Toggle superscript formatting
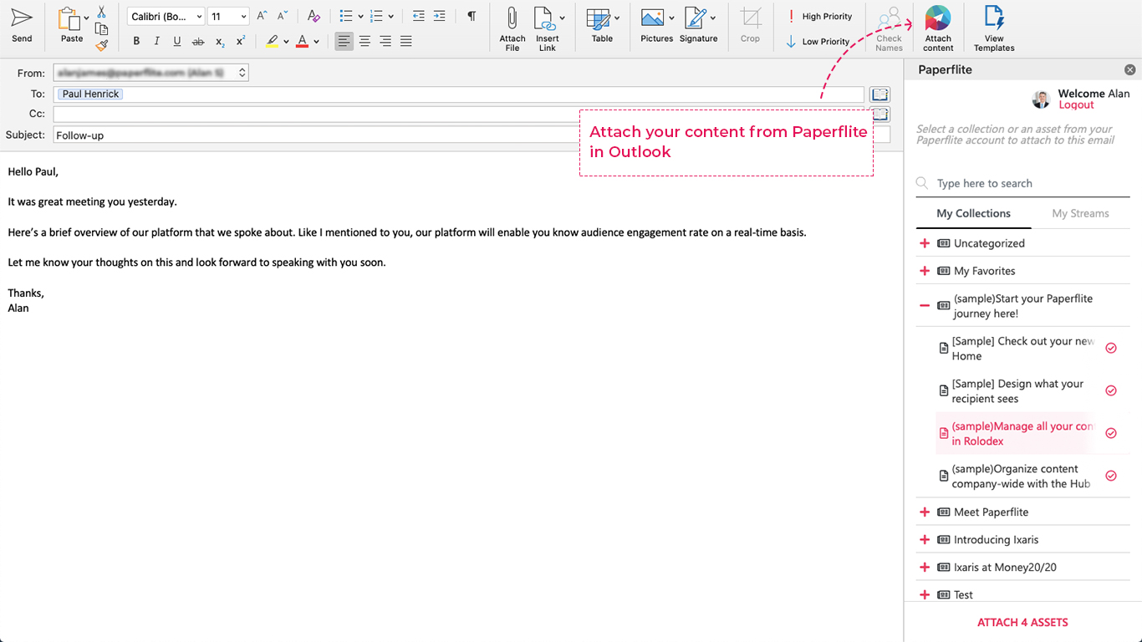1142x642 pixels. click(x=240, y=41)
